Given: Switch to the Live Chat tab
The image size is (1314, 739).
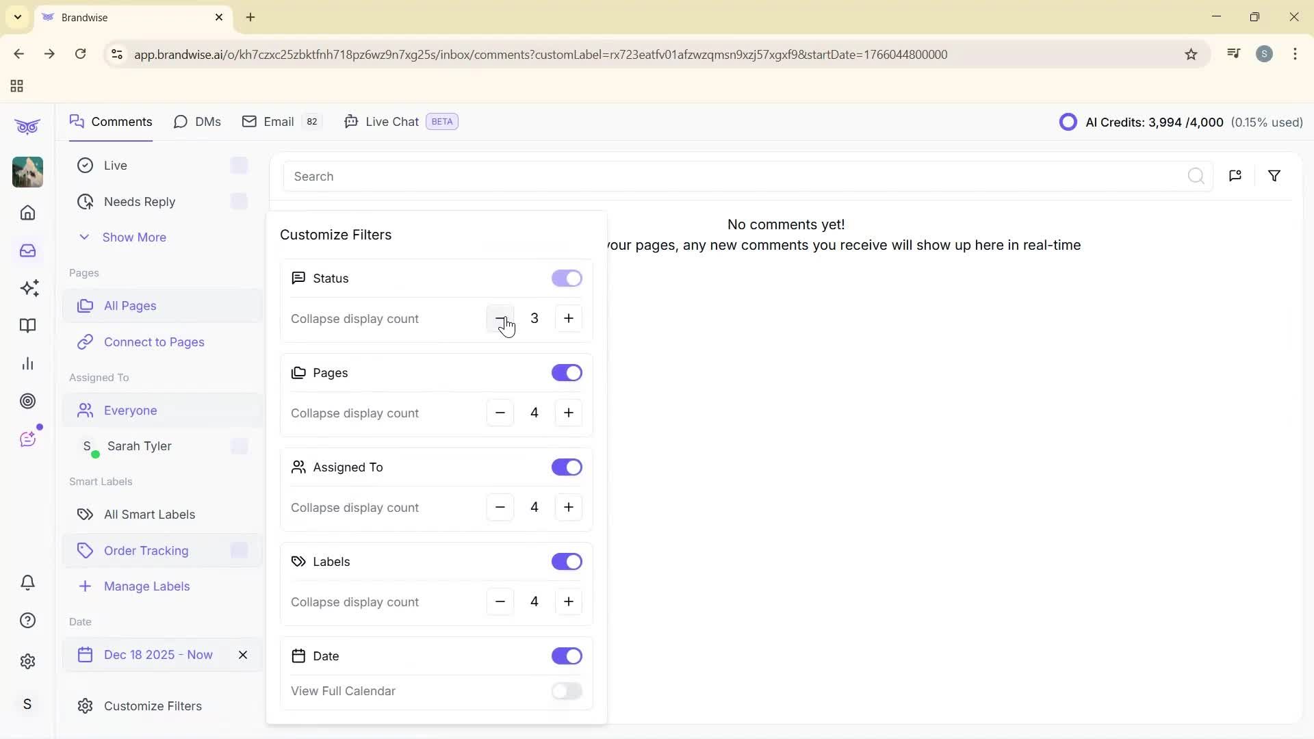Looking at the screenshot, I should click(391, 121).
